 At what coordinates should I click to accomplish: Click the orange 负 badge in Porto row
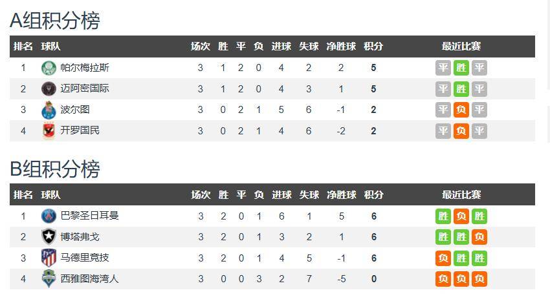461,110
